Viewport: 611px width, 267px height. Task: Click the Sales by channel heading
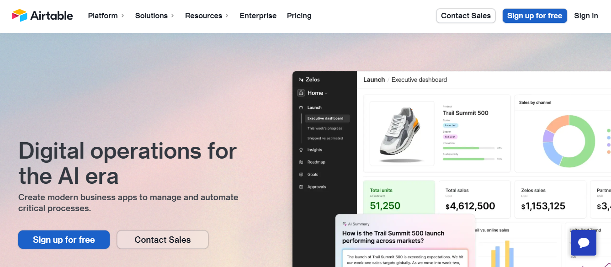(535, 102)
